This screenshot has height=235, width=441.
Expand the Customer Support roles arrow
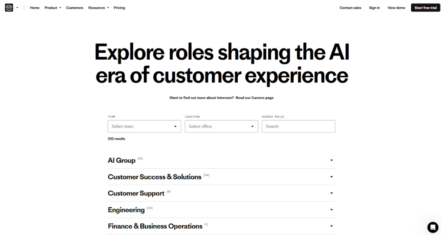coord(331,193)
